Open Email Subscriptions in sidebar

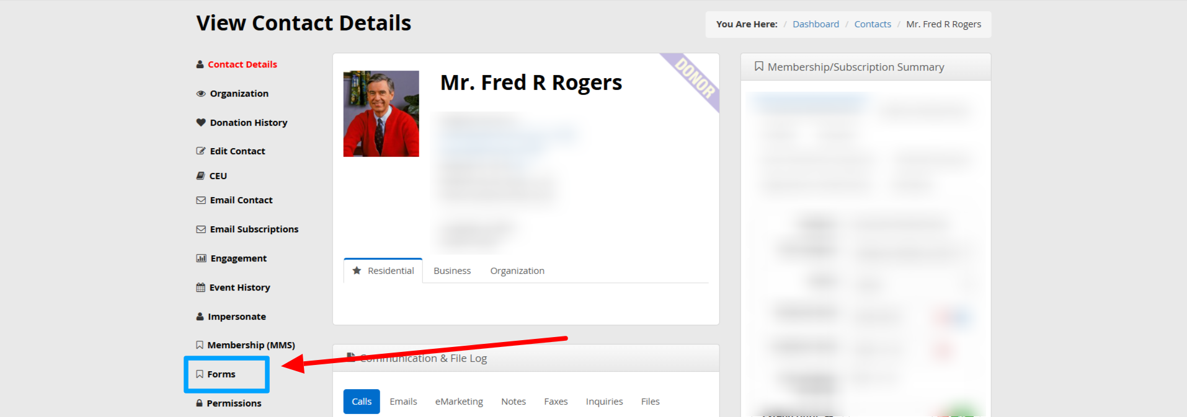pyautogui.click(x=254, y=229)
